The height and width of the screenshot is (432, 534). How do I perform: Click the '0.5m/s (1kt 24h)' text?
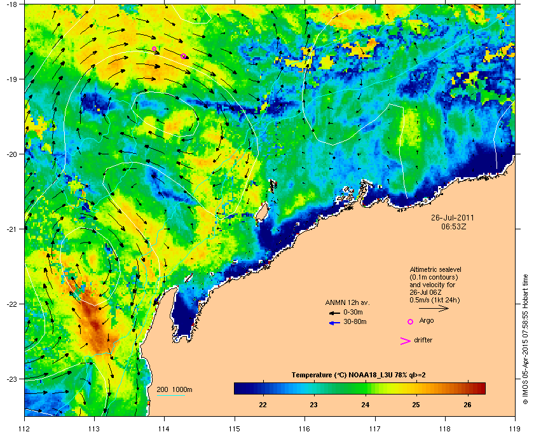point(435,300)
